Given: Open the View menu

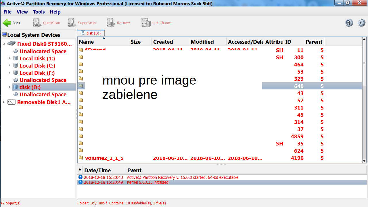Looking at the screenshot, I should (22, 12).
